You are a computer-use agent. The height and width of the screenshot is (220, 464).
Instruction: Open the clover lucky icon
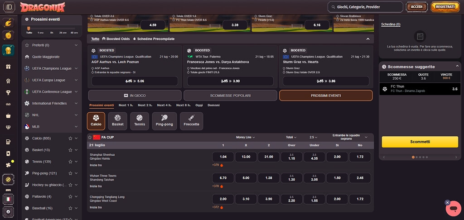click(x=8, y=165)
